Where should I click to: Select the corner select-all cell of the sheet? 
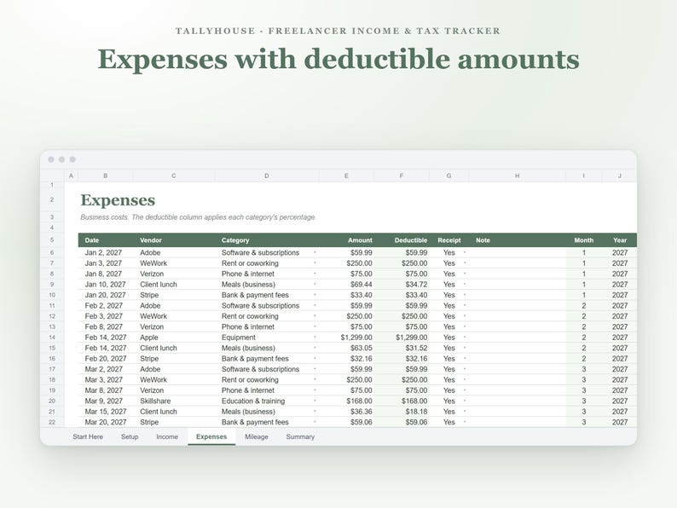click(x=52, y=176)
